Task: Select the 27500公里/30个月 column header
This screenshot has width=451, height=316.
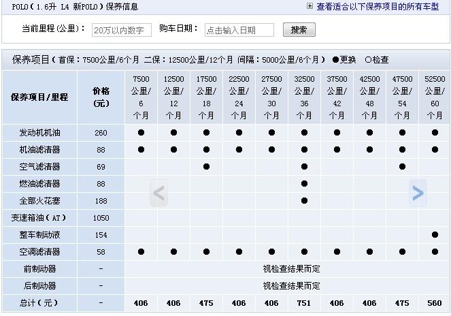Action: coord(271,97)
